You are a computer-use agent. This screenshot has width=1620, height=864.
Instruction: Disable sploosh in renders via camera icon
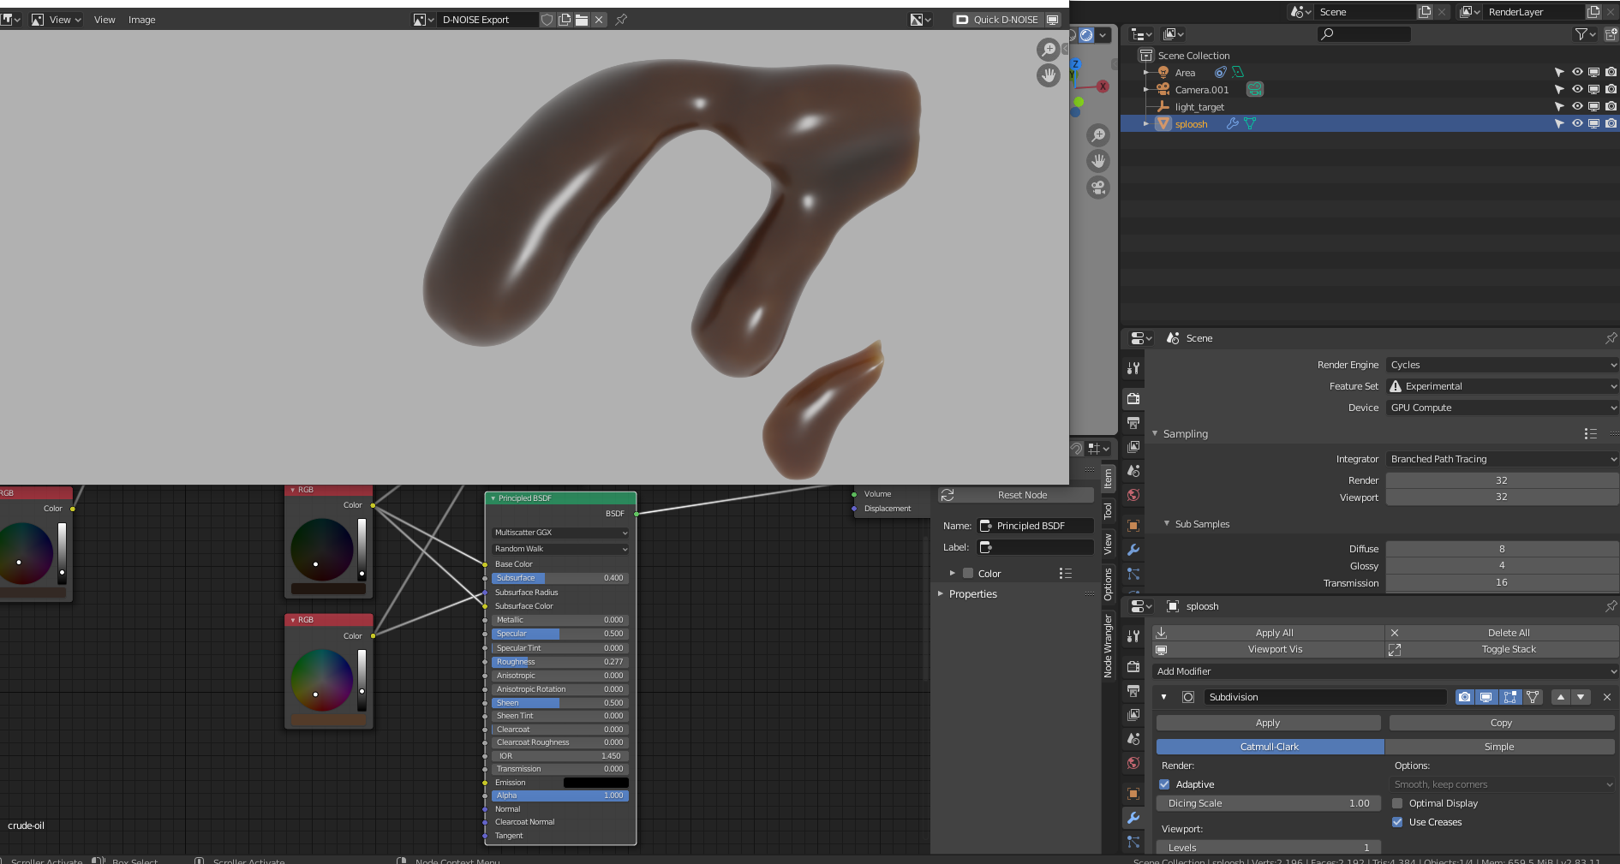click(x=1611, y=124)
